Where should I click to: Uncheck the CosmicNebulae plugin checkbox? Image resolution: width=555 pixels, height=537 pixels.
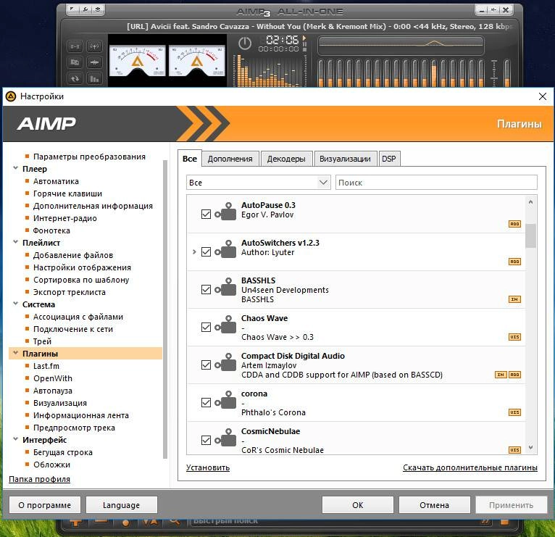[206, 441]
